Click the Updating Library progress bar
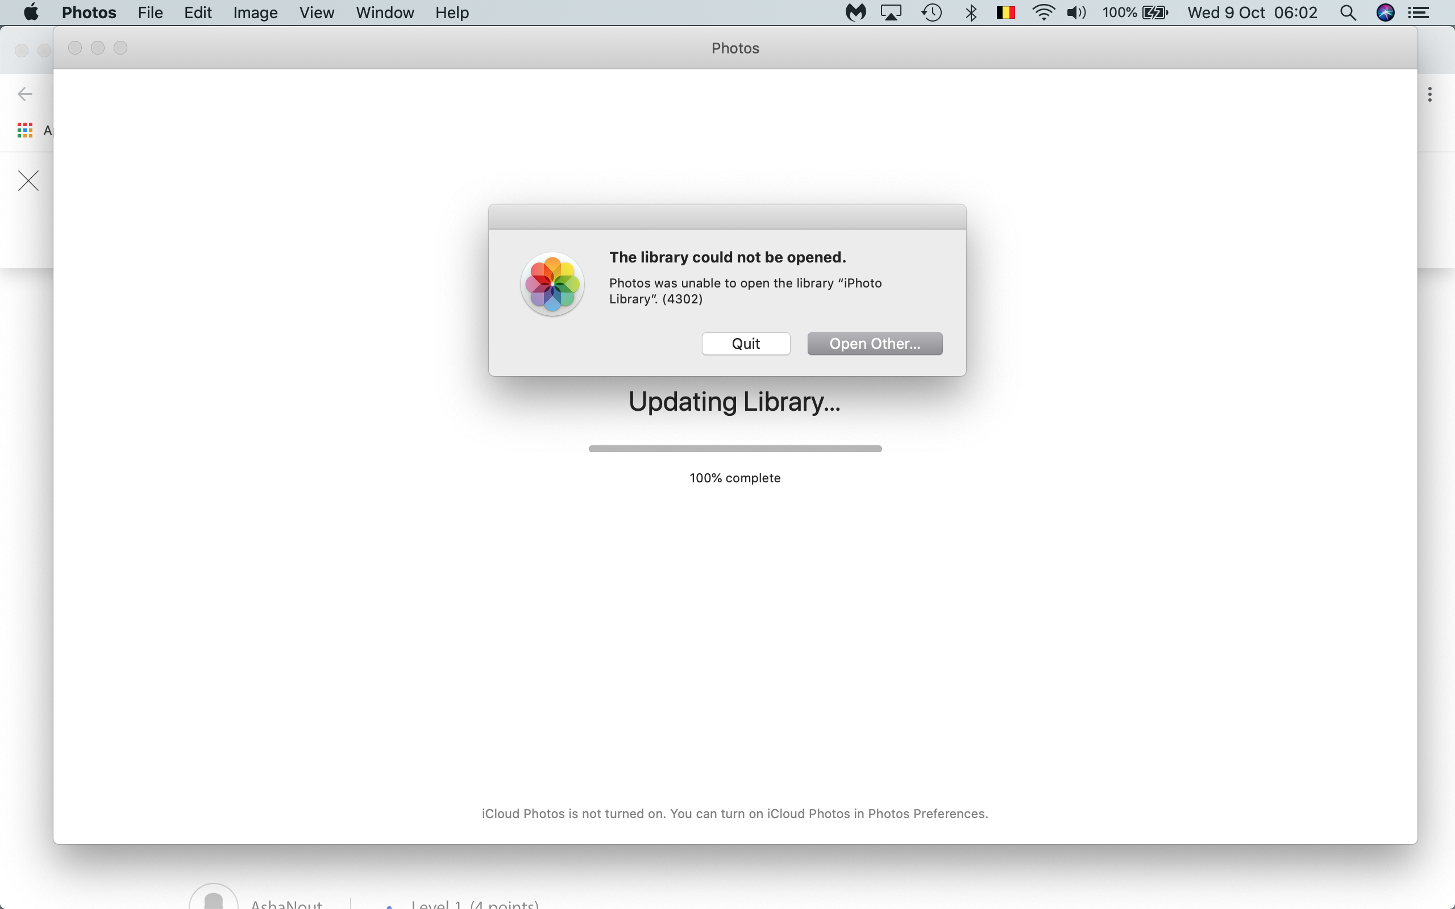Viewport: 1455px width, 909px height. point(735,448)
